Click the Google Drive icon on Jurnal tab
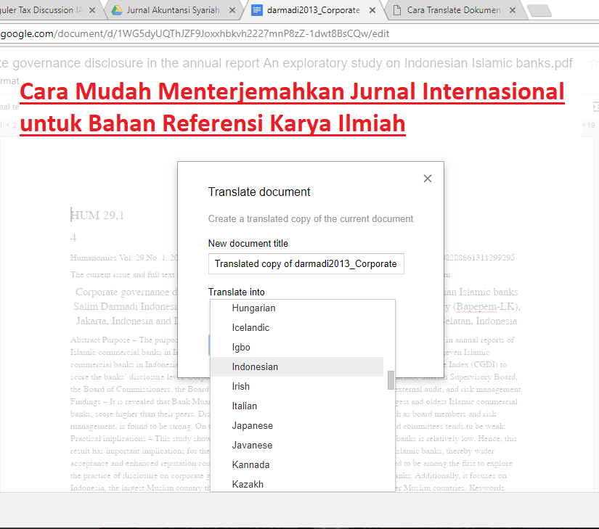 click(116, 10)
